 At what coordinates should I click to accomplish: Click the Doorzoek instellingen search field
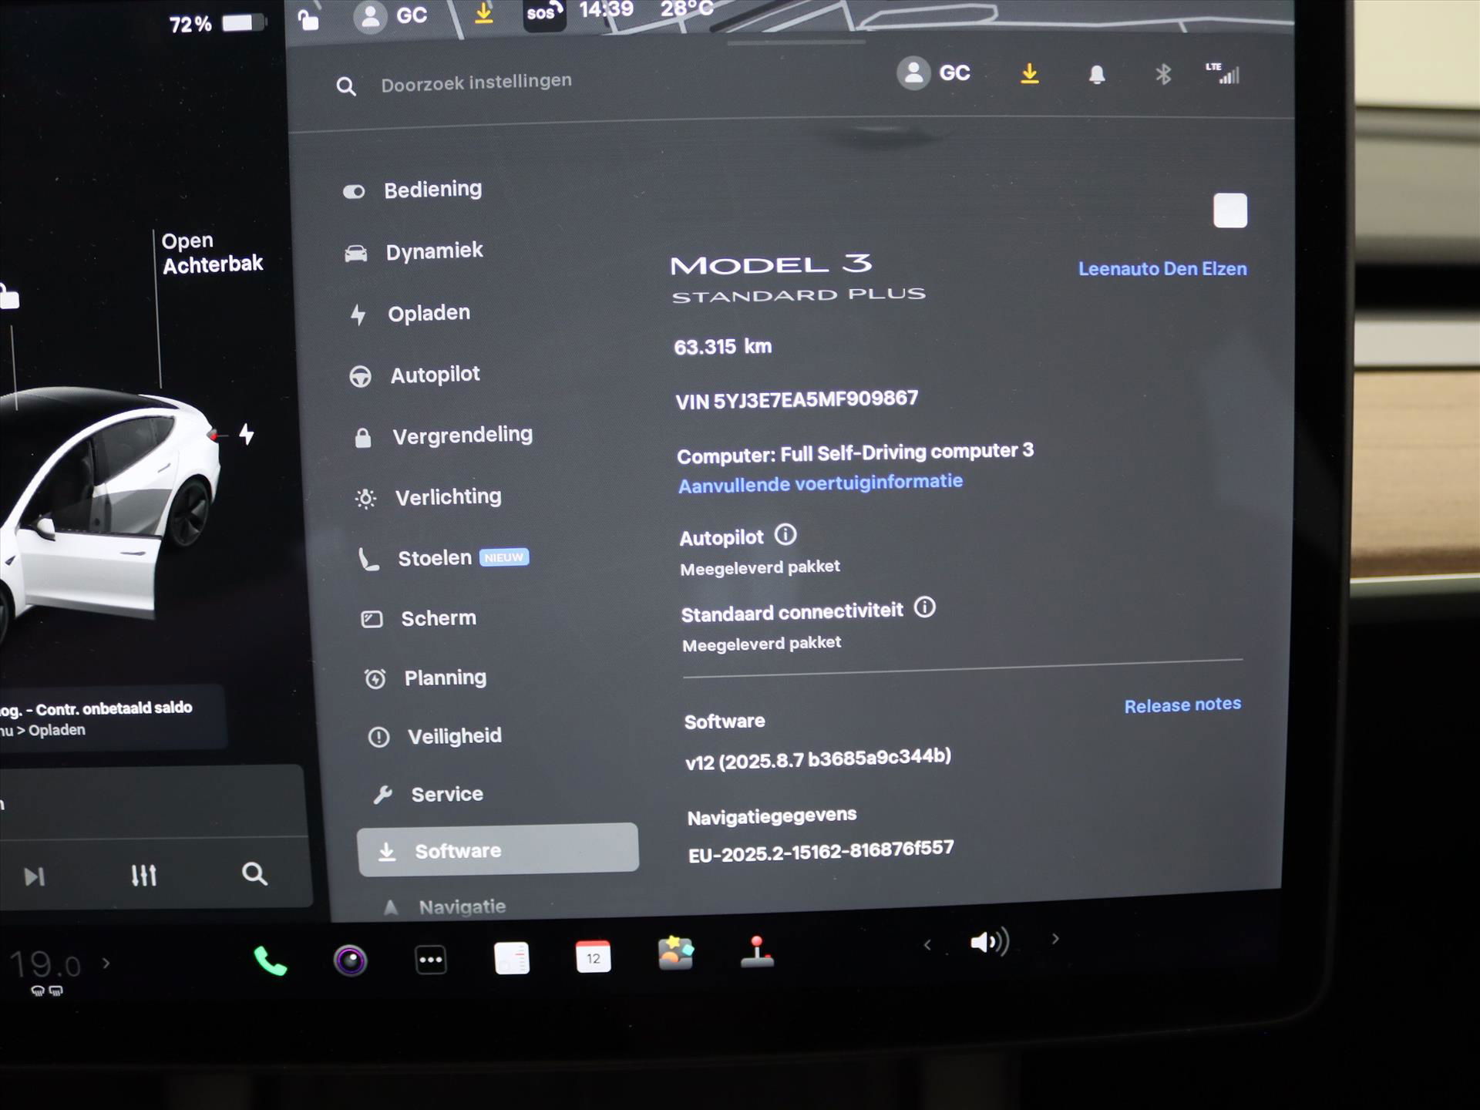coord(476,82)
